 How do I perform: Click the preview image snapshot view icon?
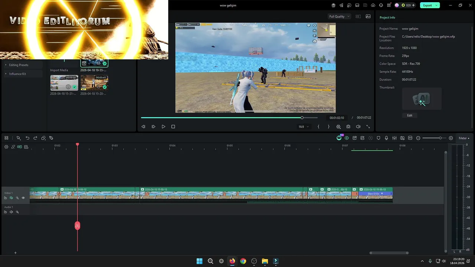click(368, 16)
